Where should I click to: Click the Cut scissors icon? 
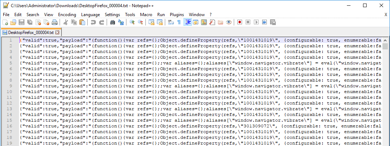pyautogui.click(x=66, y=22)
